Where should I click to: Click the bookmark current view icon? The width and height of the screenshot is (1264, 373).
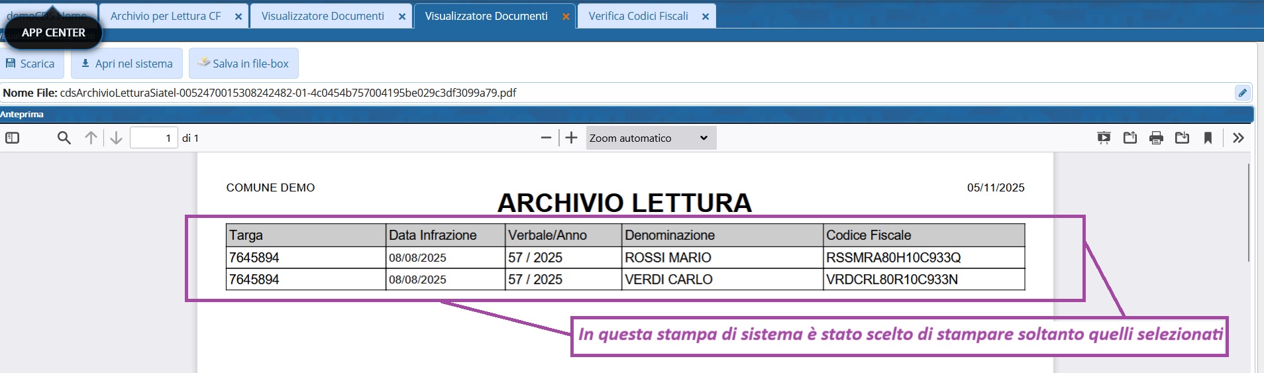tap(1208, 138)
